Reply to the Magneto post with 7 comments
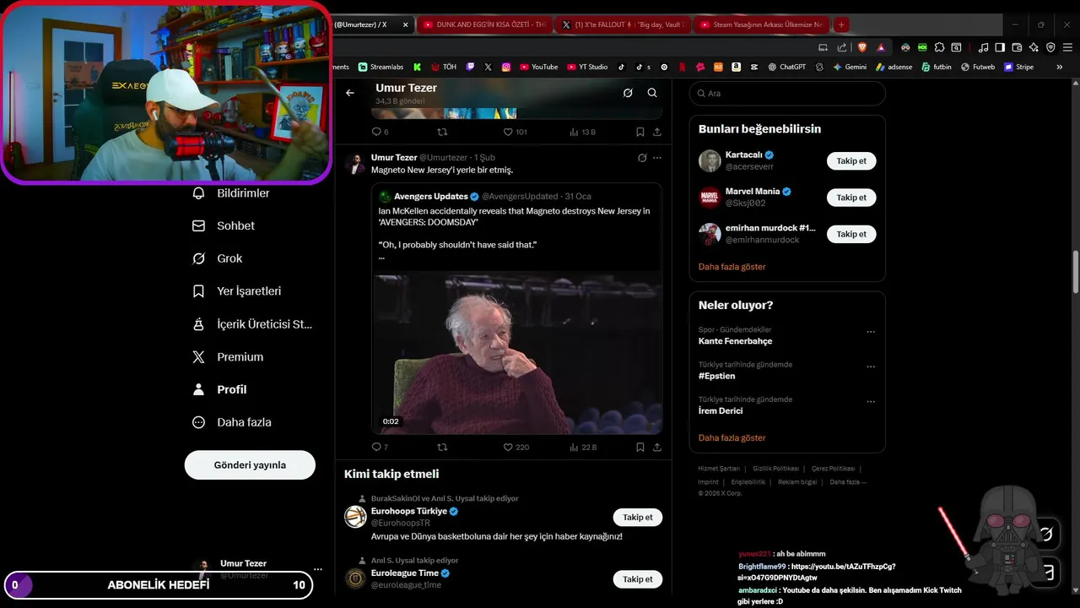 click(380, 447)
